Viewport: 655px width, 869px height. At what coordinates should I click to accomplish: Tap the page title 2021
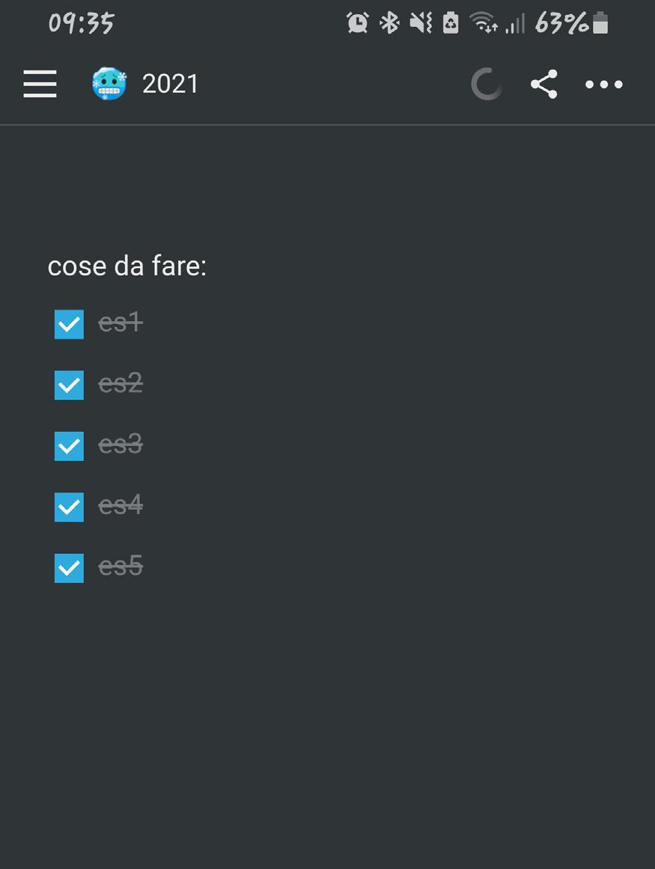coord(171,84)
